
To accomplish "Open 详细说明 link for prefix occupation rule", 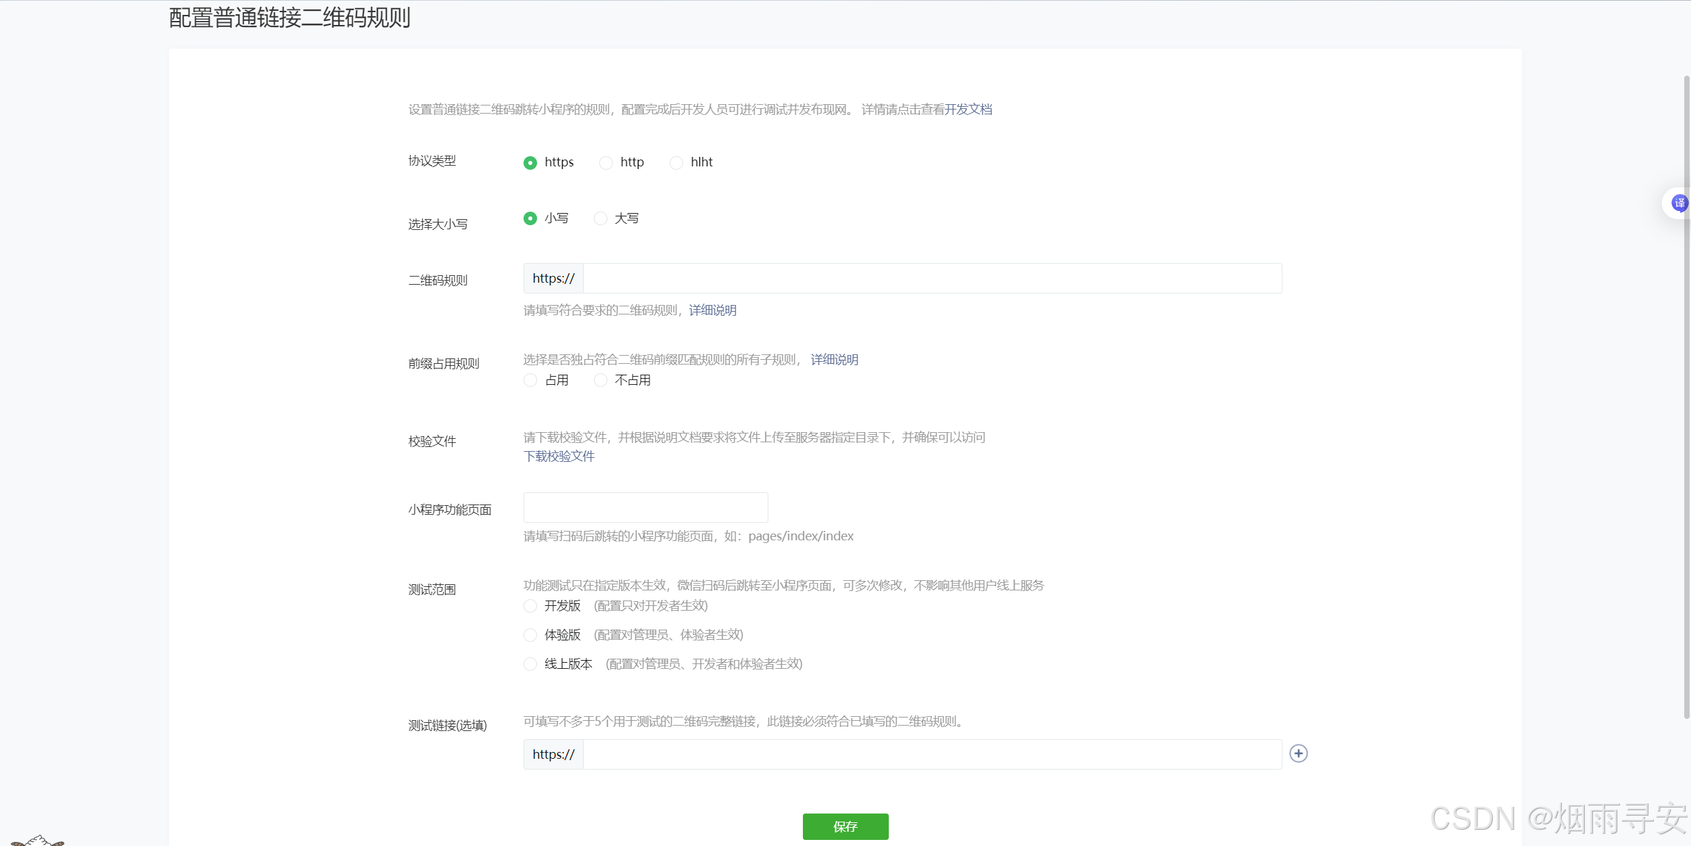I will click(834, 360).
